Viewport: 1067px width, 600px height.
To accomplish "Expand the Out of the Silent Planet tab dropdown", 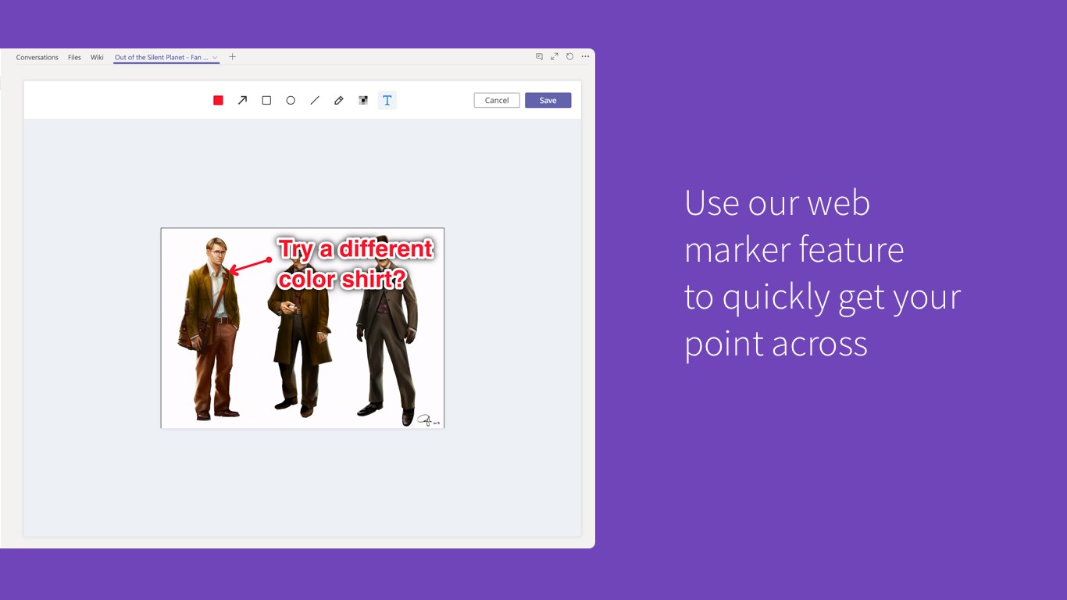I will pos(215,57).
